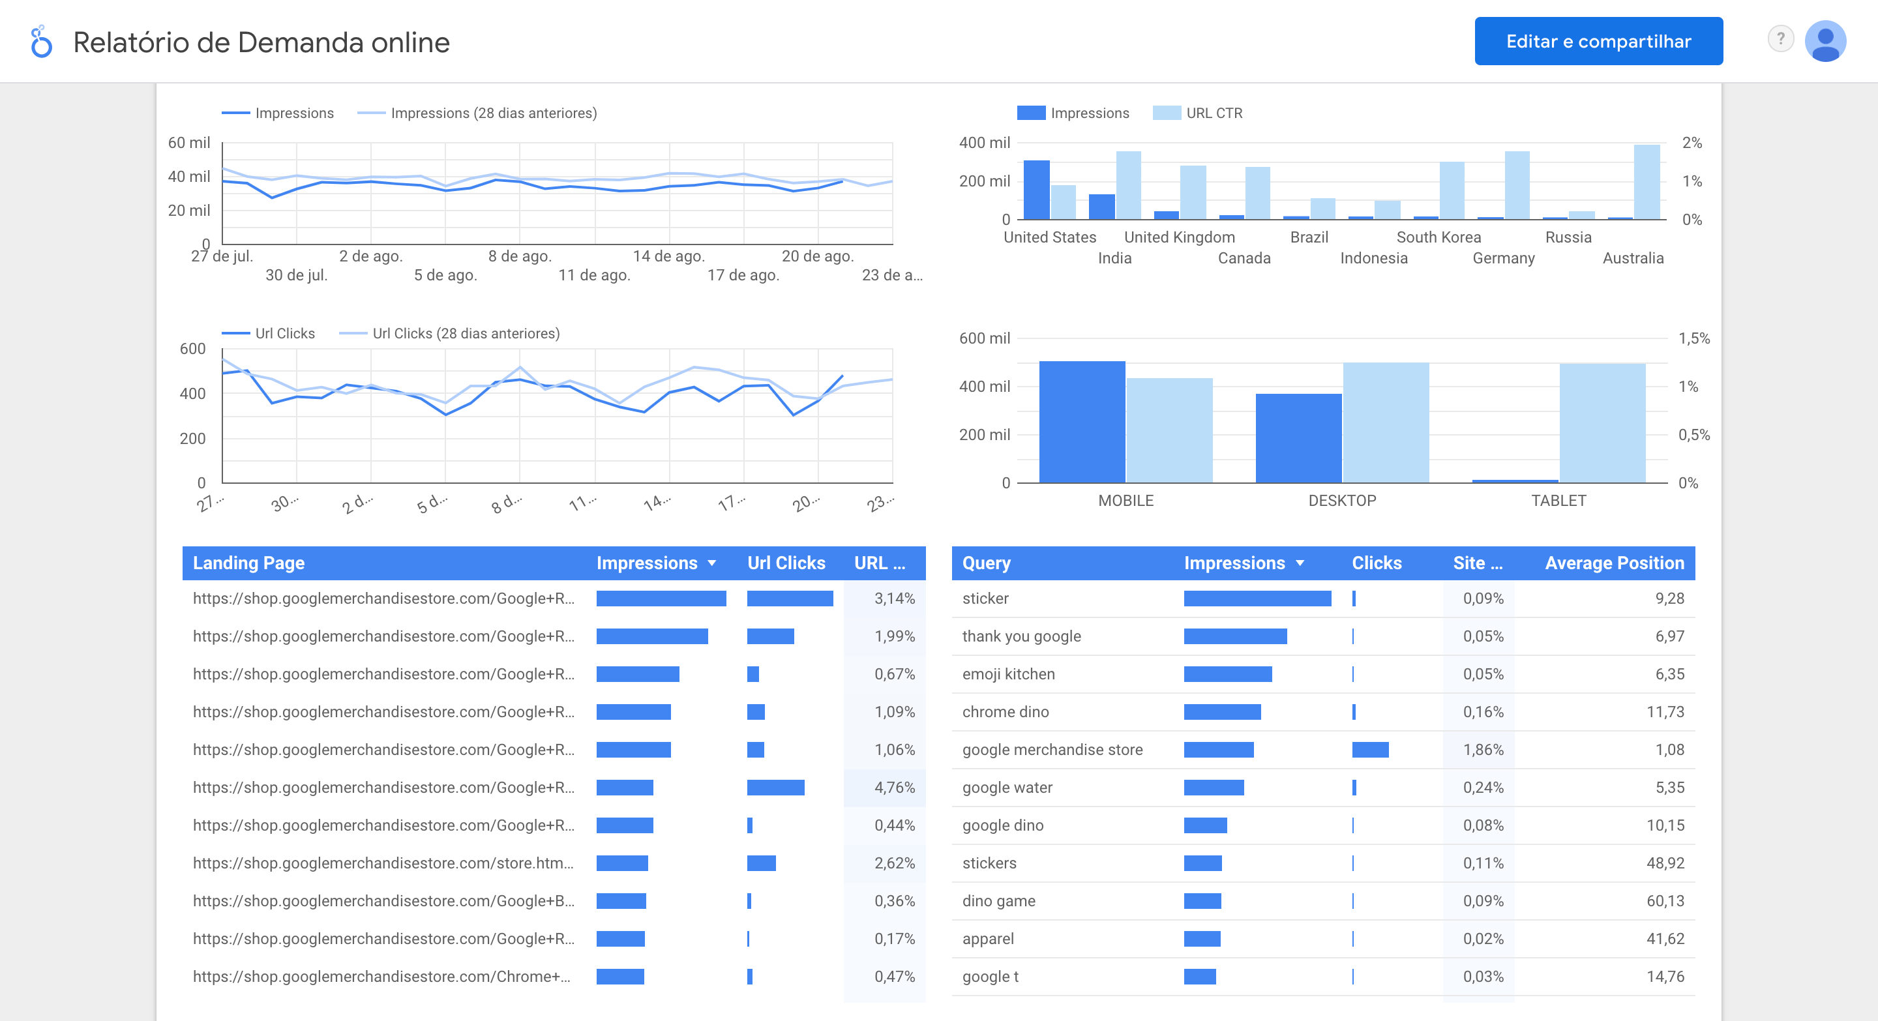Toggle Url Clicks legend entry
Screen dimensions: 1878x1021
284,333
